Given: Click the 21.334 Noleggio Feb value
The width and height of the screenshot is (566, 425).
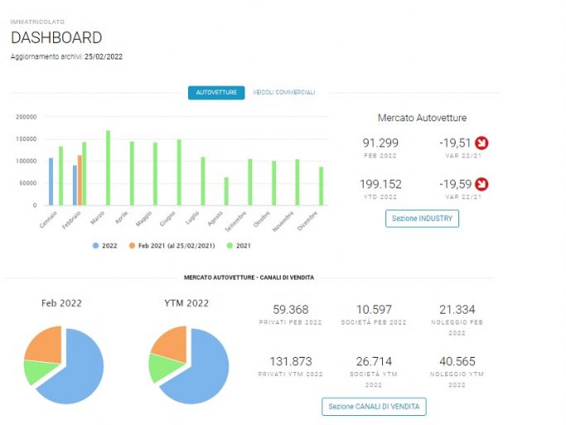Looking at the screenshot, I should (x=457, y=310).
